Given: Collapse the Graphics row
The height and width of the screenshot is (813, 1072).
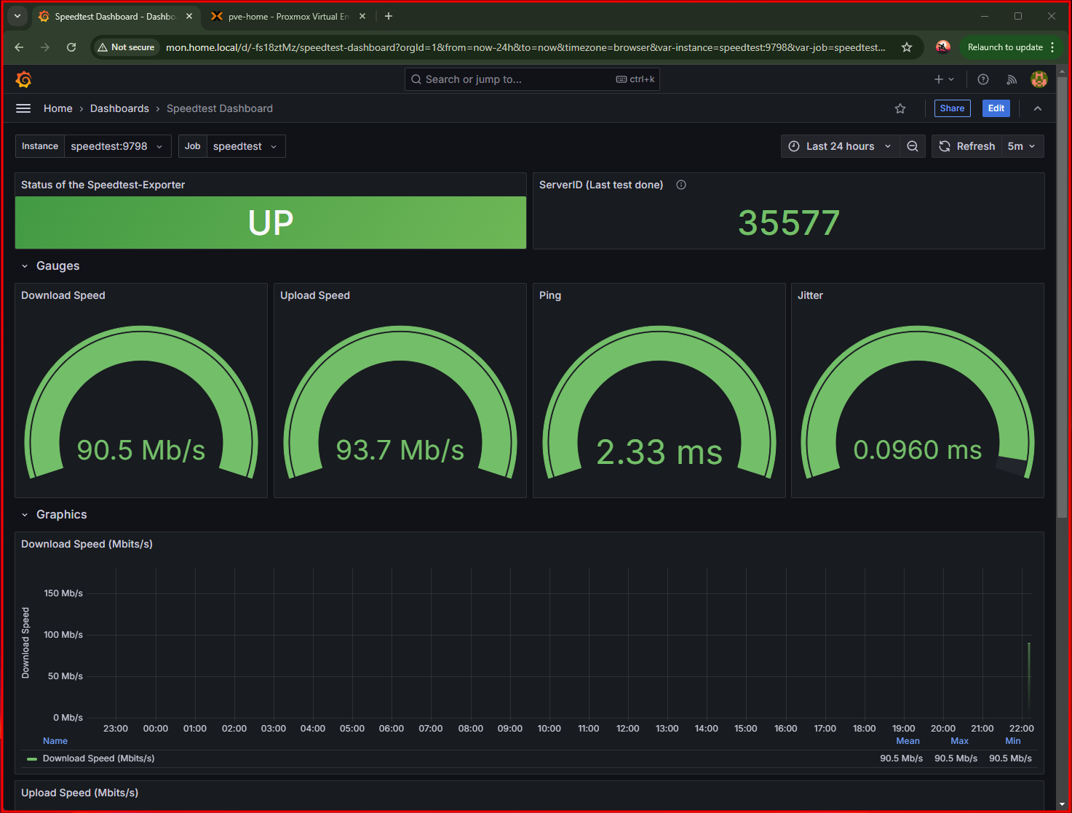Looking at the screenshot, I should (25, 515).
